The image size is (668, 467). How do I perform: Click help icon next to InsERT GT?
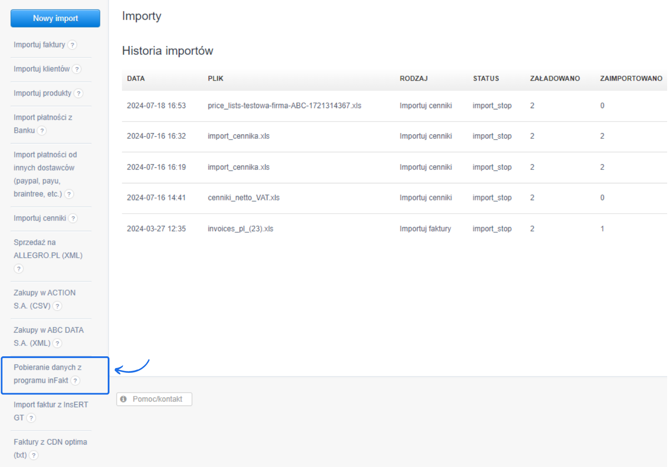[x=31, y=418]
